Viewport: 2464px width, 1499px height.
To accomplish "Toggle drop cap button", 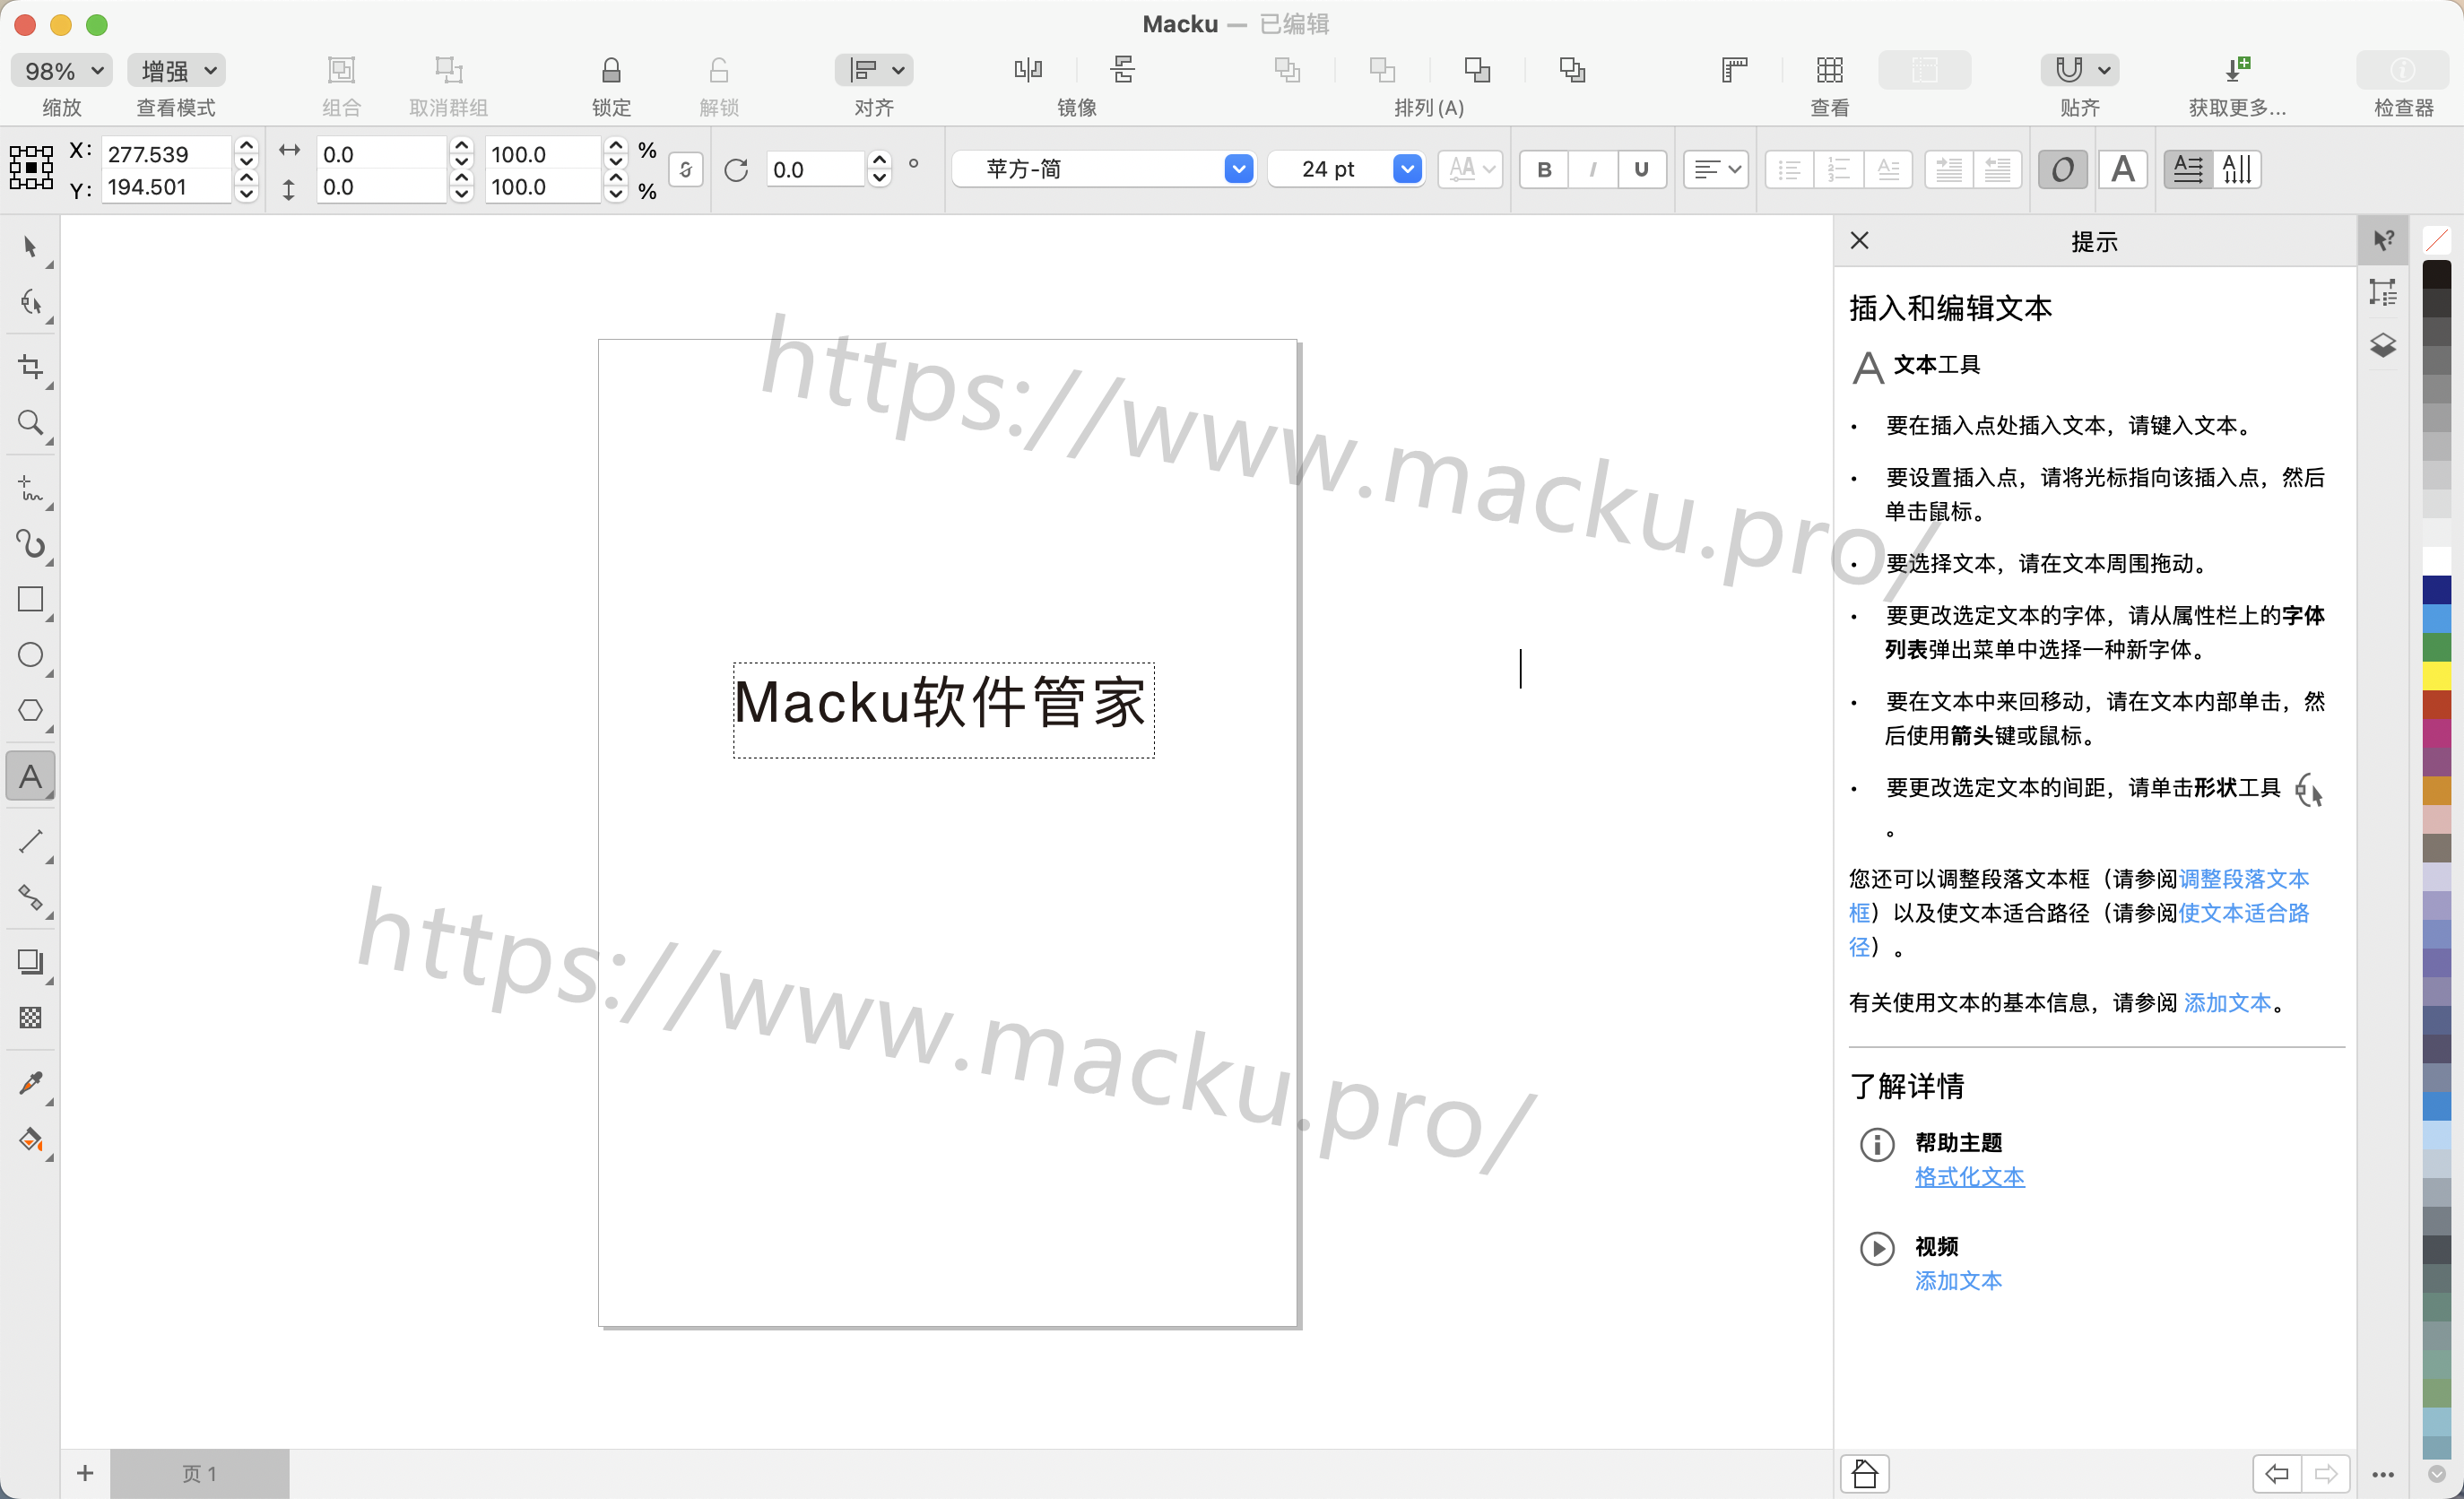I will coord(1887,169).
